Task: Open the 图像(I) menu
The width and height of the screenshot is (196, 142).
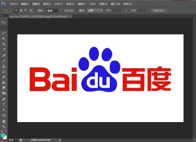Action: pos(36,4)
